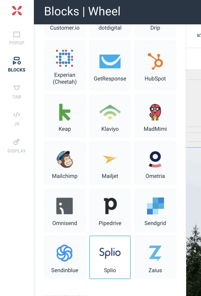Open the JS code section

click(x=17, y=119)
